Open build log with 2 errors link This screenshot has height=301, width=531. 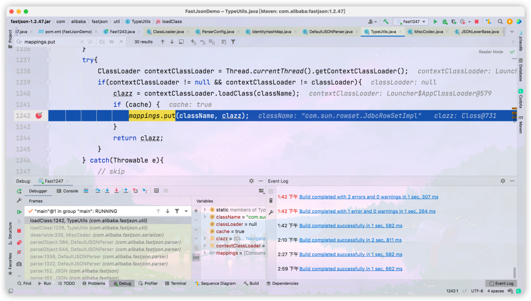[369, 197]
